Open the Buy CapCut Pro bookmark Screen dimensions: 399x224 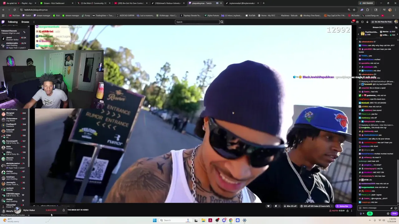pos(335,16)
